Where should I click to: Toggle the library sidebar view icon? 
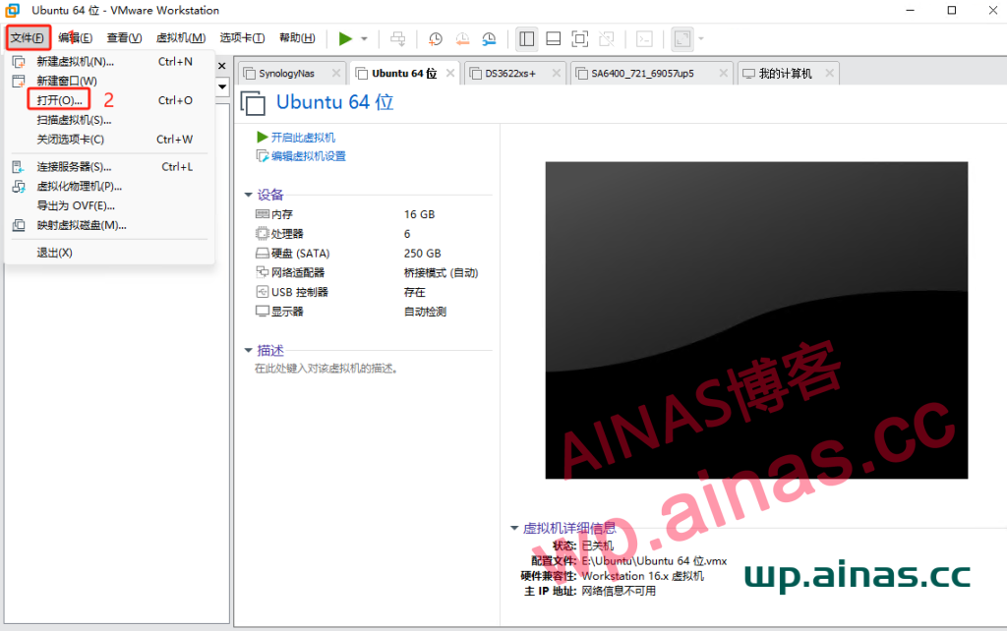tap(527, 38)
